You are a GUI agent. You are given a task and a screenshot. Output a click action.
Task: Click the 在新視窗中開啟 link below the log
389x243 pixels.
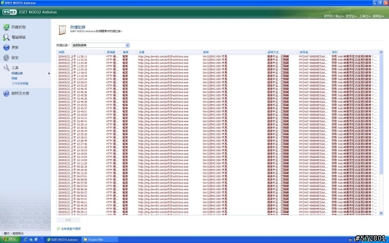71,228
